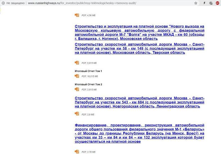Open the 3,815 Мб PDF under Итоговый Отчет Том 2
This screenshot has width=221, height=154.
(x=77, y=89)
